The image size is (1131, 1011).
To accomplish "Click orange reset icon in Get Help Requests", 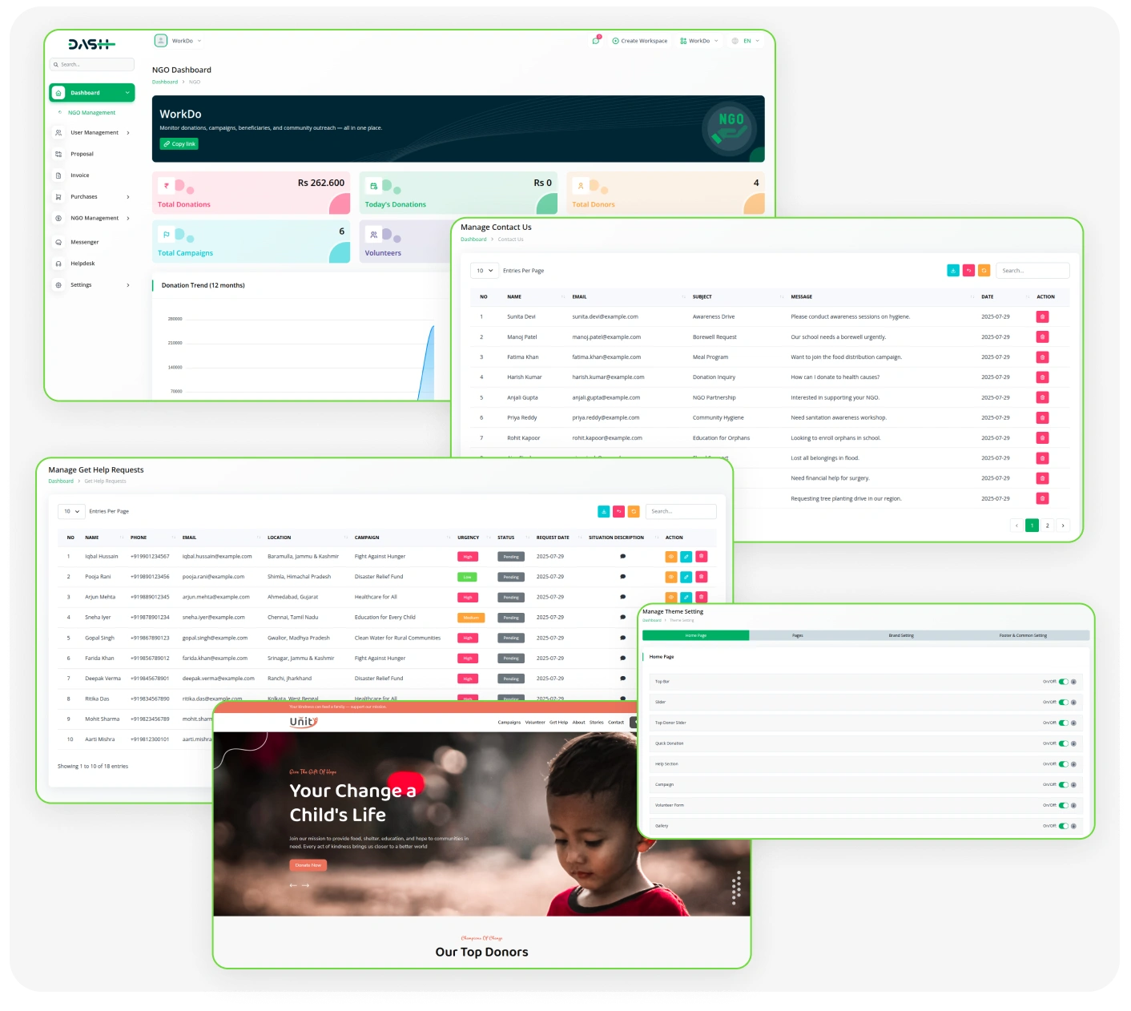I will [x=634, y=511].
